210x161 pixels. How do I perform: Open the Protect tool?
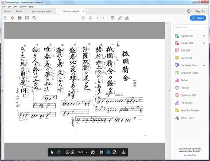tap(182, 88)
